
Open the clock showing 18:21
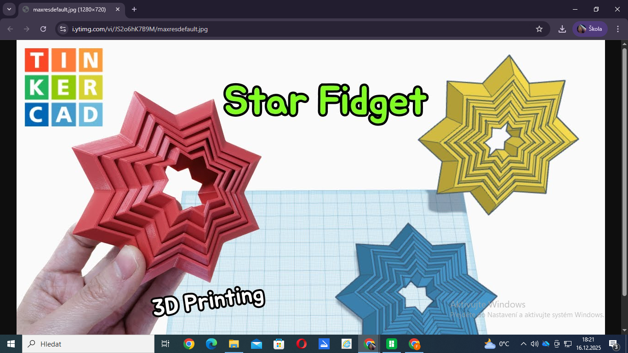pos(588,344)
